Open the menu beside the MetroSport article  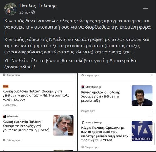tap(152, 111)
